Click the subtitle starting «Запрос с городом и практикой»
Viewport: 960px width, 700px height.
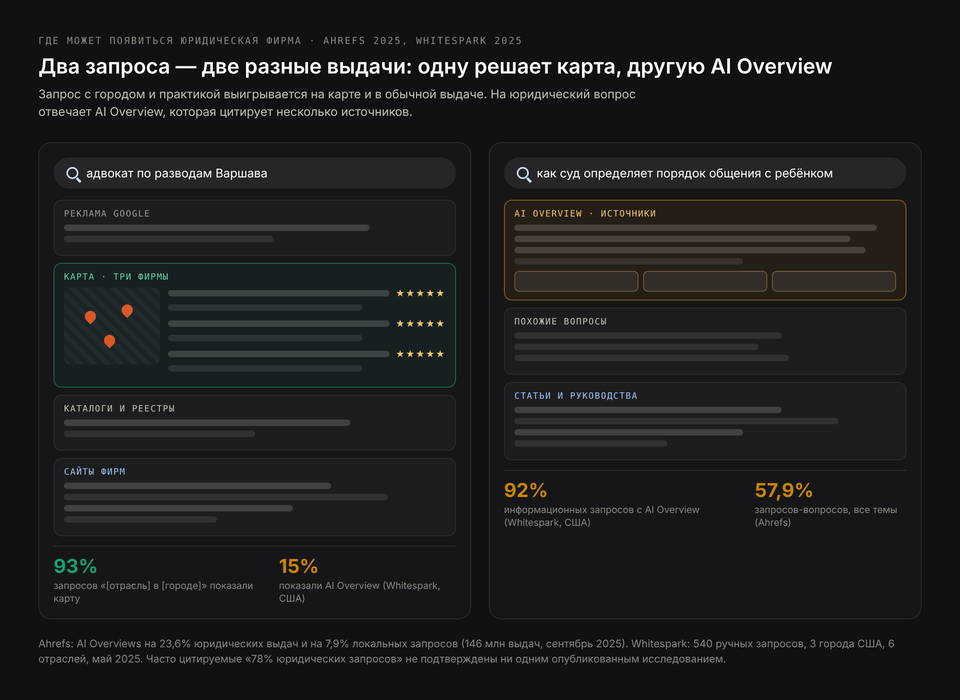point(337,103)
